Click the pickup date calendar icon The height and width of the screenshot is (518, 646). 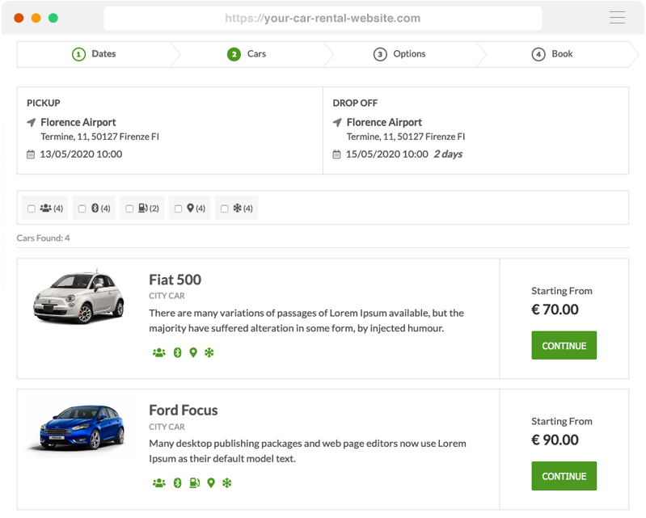tap(31, 154)
